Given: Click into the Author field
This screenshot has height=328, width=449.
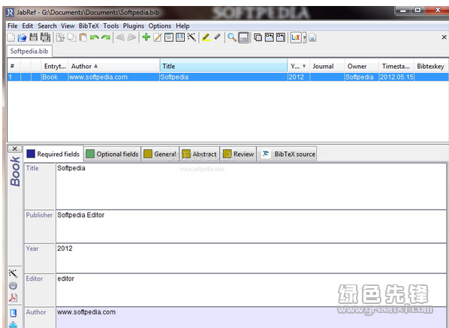Looking at the screenshot, I should (x=251, y=317).
